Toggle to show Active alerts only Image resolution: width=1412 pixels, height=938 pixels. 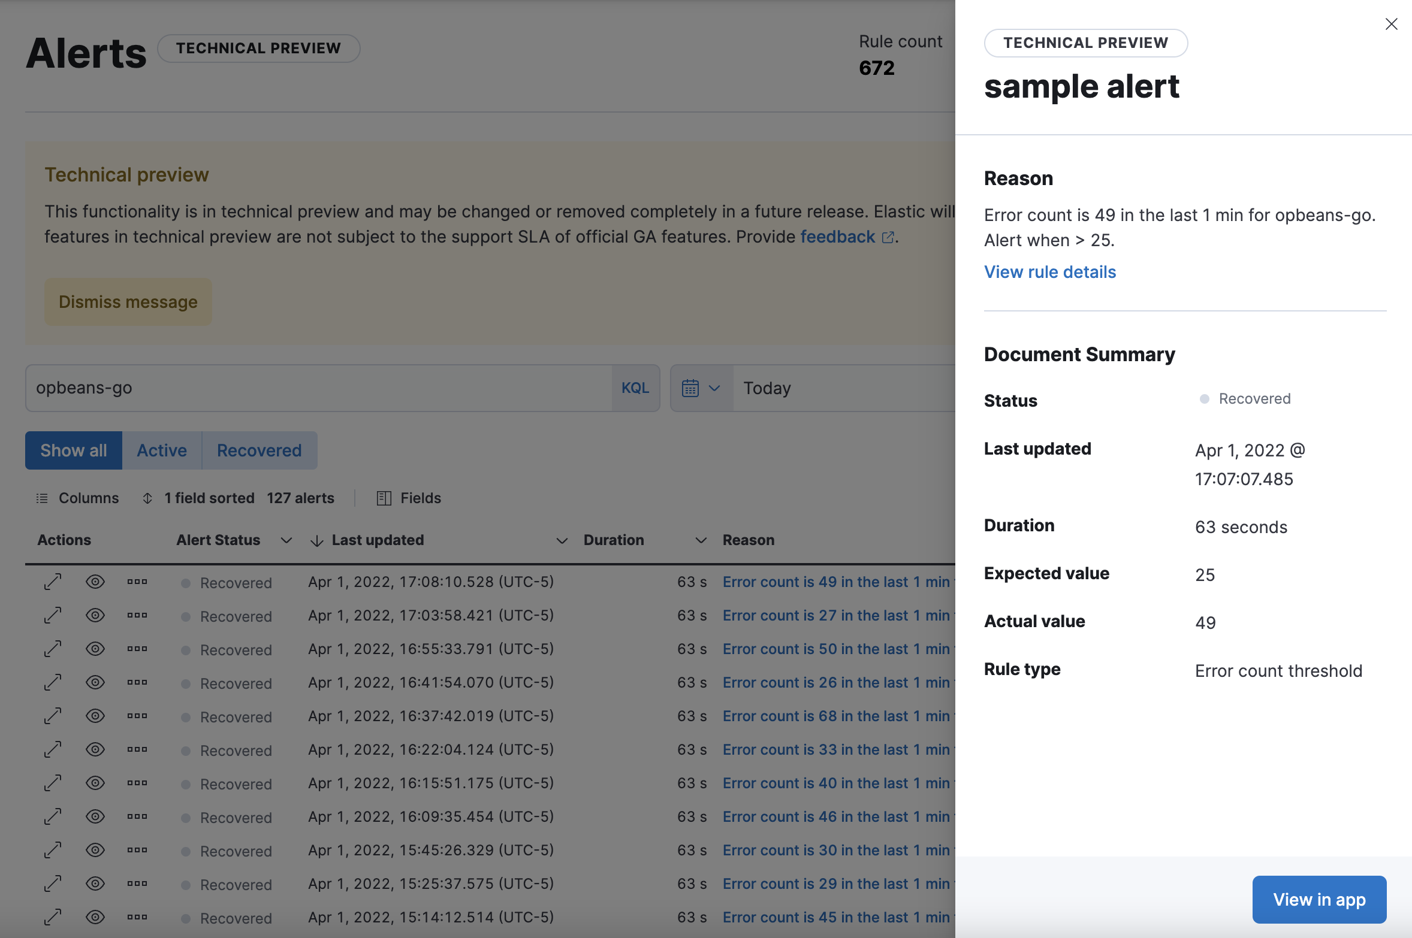tap(161, 449)
